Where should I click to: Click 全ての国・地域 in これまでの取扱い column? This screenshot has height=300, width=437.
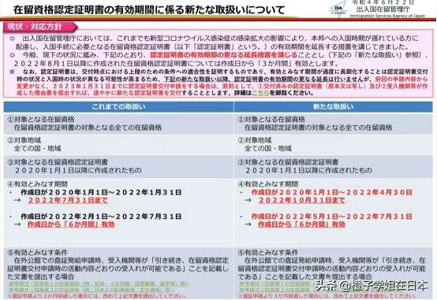[x=37, y=148]
